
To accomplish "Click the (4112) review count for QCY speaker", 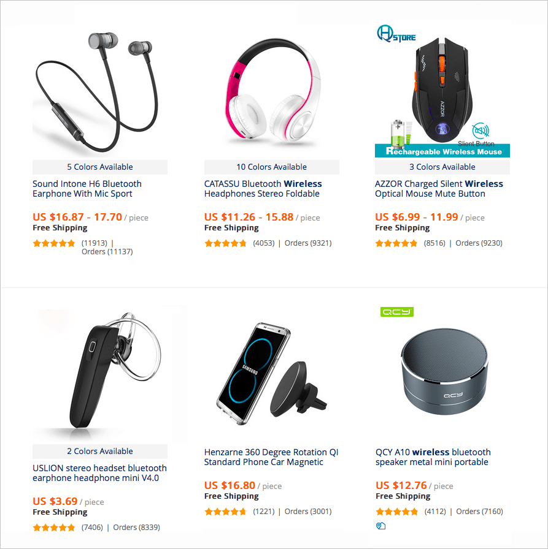I will (435, 512).
